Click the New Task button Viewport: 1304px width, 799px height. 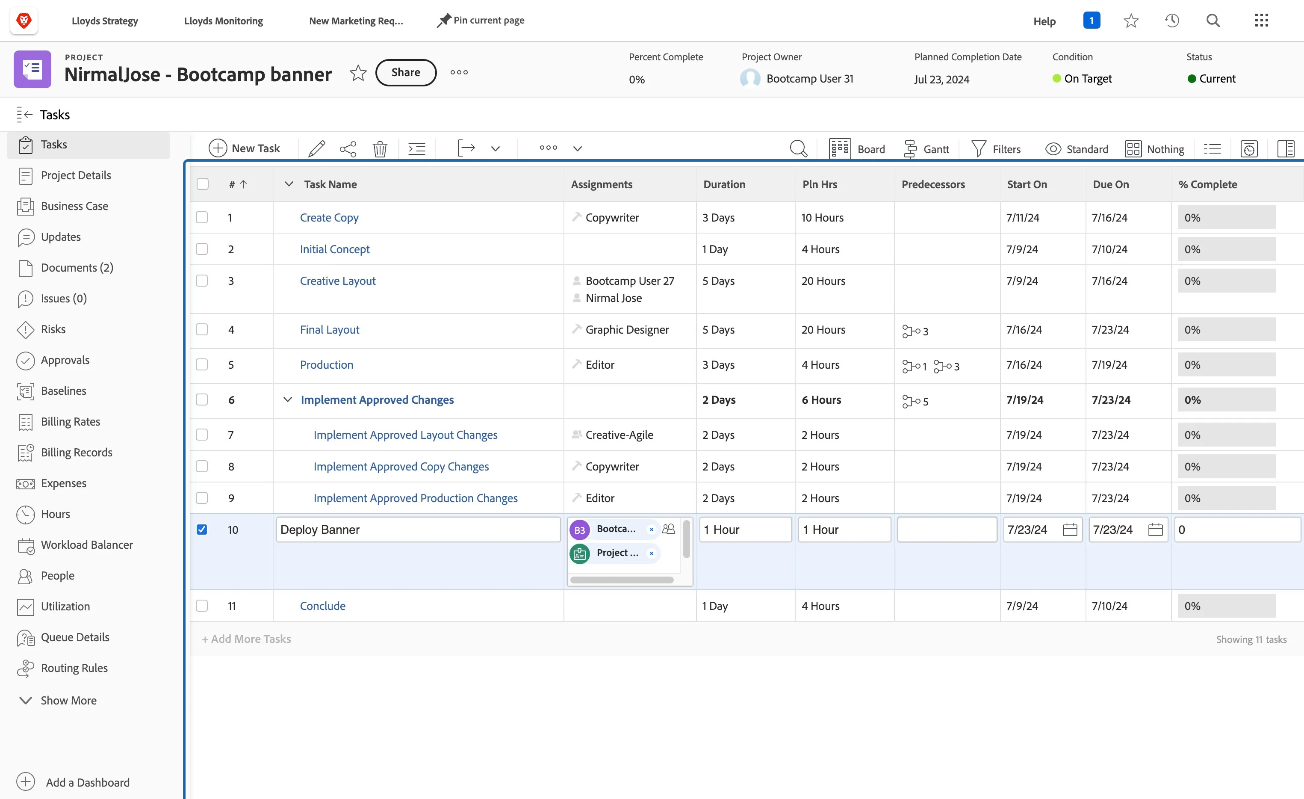coord(245,149)
